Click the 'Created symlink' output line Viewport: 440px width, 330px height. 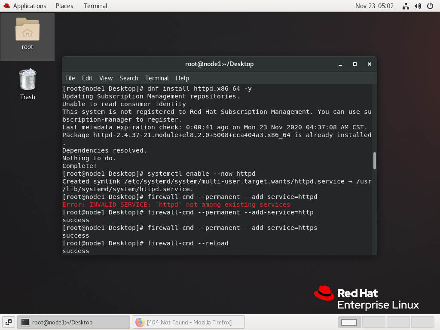click(x=217, y=185)
